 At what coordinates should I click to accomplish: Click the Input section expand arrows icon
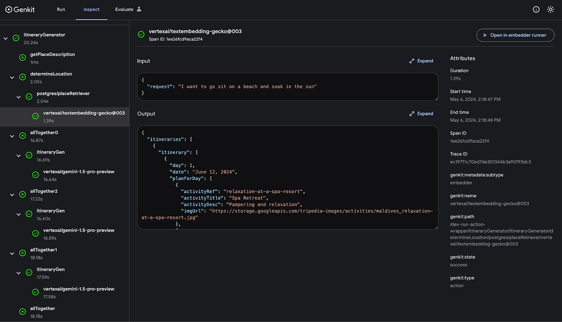412,61
